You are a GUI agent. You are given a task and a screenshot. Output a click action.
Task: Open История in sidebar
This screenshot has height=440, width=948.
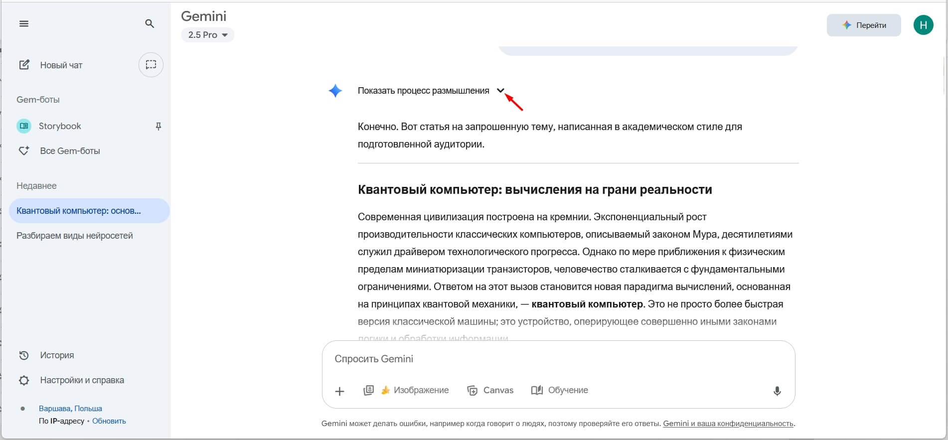(x=57, y=355)
